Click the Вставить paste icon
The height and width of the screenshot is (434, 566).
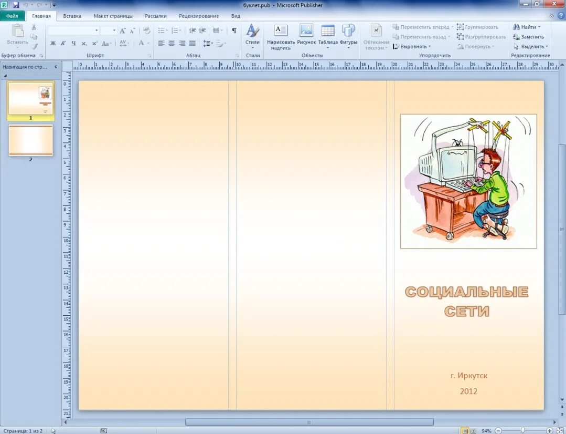pos(17,31)
